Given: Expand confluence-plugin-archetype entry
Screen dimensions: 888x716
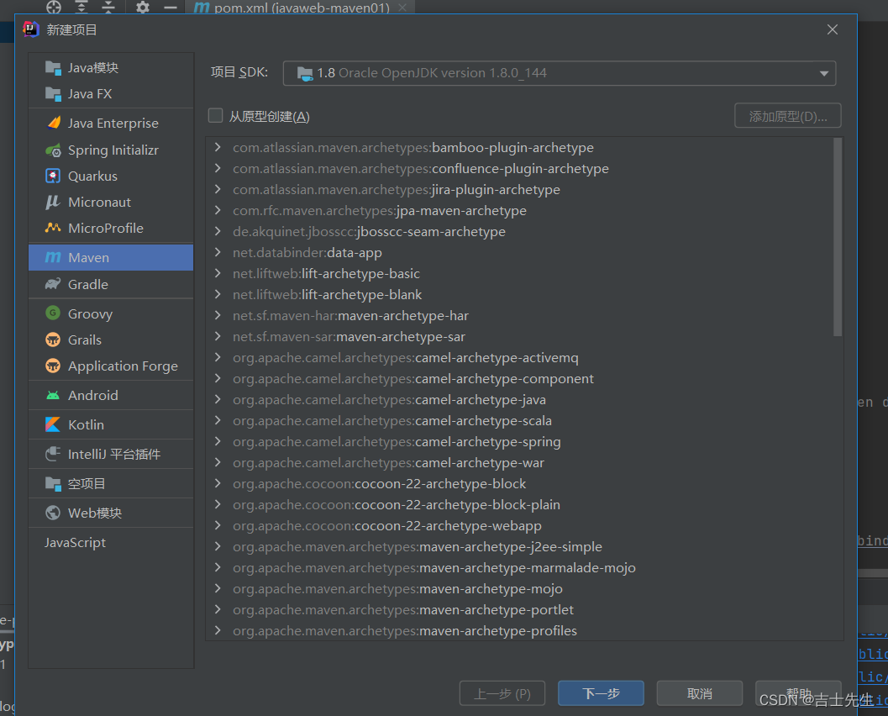Looking at the screenshot, I should click(x=218, y=168).
